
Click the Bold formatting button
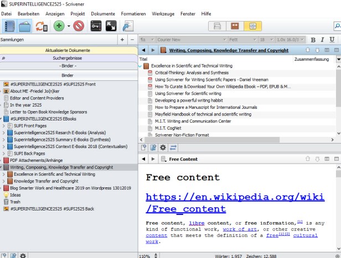point(313,40)
